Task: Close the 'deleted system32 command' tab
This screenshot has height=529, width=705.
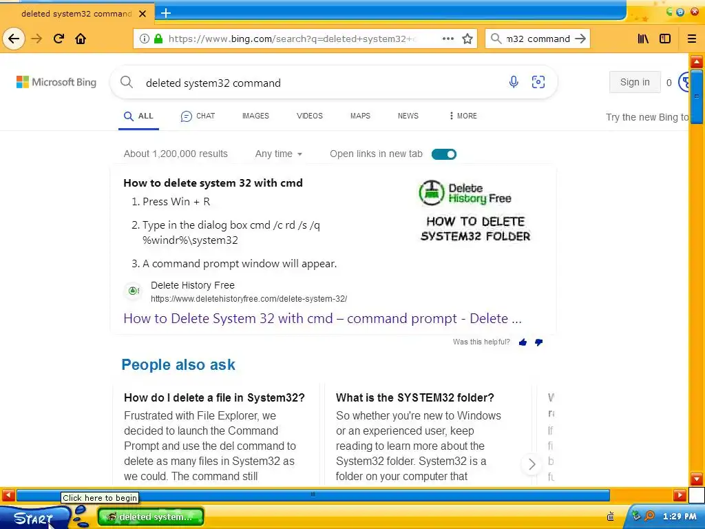Action: click(x=143, y=14)
